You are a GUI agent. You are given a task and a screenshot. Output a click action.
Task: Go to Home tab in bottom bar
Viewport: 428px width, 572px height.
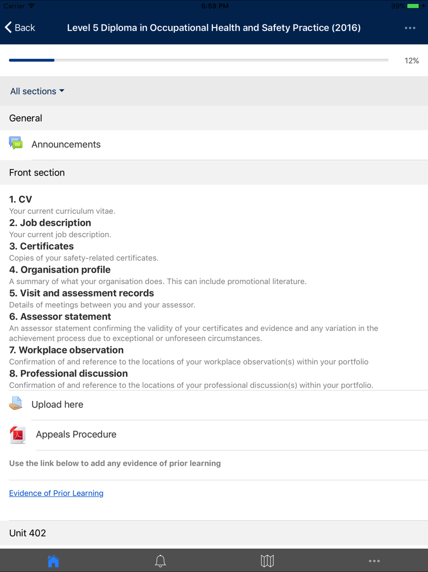click(x=53, y=561)
